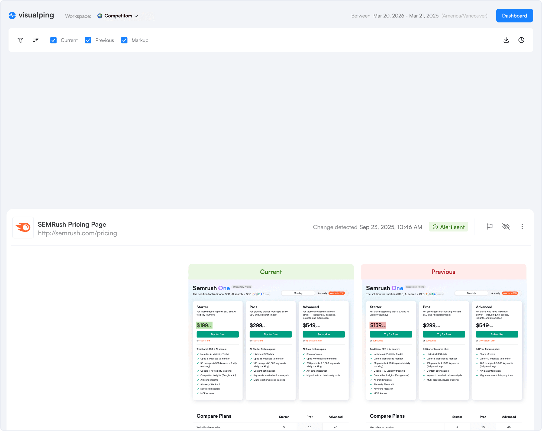Click Monthly toggle in the Previous snapshot

tap(471, 293)
